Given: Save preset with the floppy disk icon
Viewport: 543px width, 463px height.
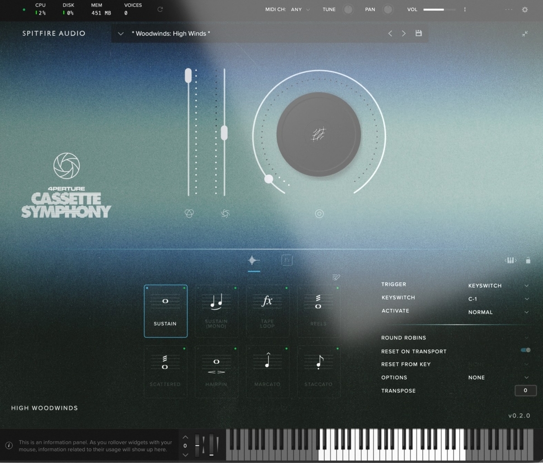Looking at the screenshot, I should (x=419, y=33).
